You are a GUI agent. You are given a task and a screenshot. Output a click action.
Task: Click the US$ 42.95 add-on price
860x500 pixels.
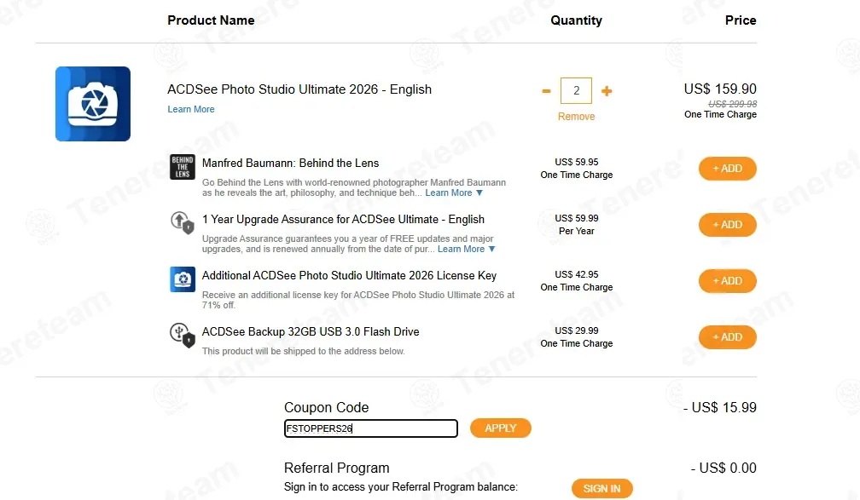click(x=577, y=274)
